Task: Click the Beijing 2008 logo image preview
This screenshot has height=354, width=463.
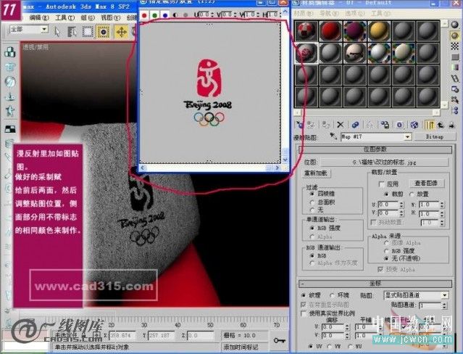Action: click(x=209, y=93)
